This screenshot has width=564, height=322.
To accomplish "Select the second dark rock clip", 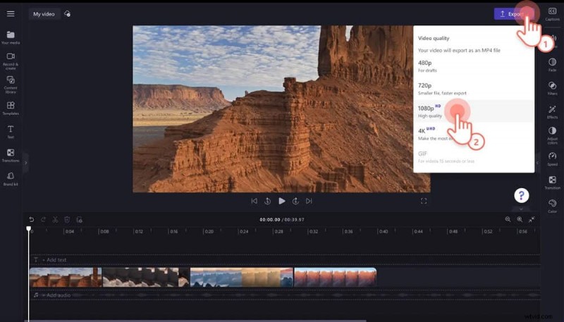I will click(146, 277).
